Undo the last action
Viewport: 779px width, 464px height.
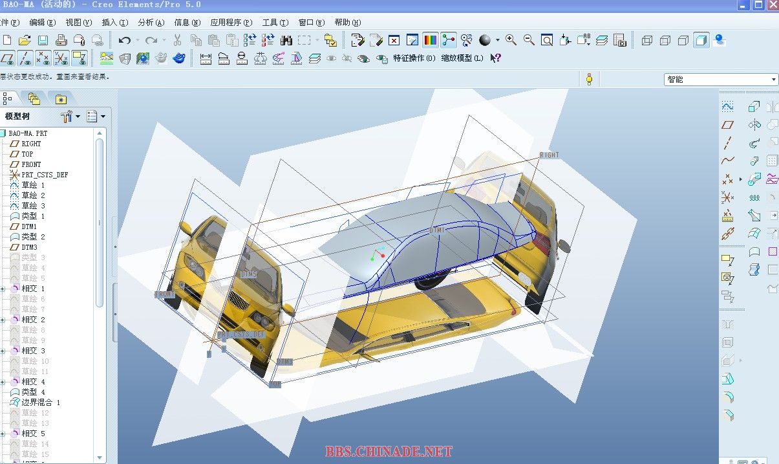click(125, 40)
